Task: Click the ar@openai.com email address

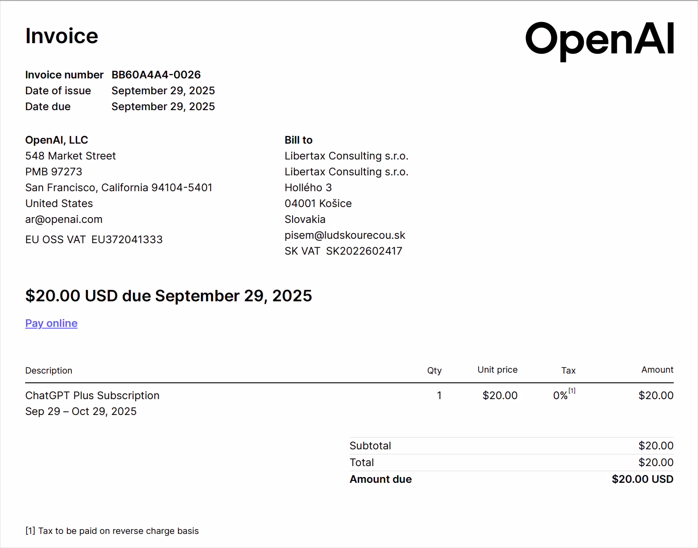Action: tap(64, 219)
